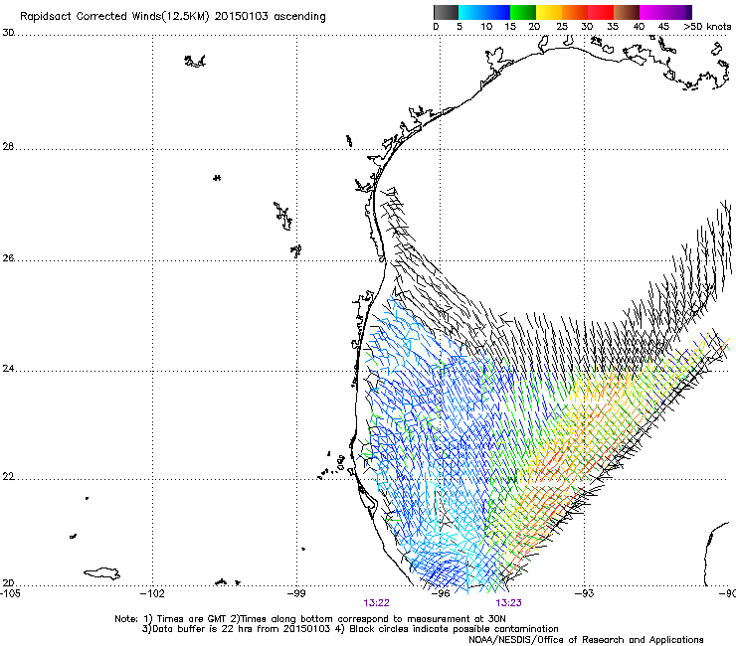Click the longitude label -93
This screenshot has width=736, height=646.
click(x=584, y=593)
